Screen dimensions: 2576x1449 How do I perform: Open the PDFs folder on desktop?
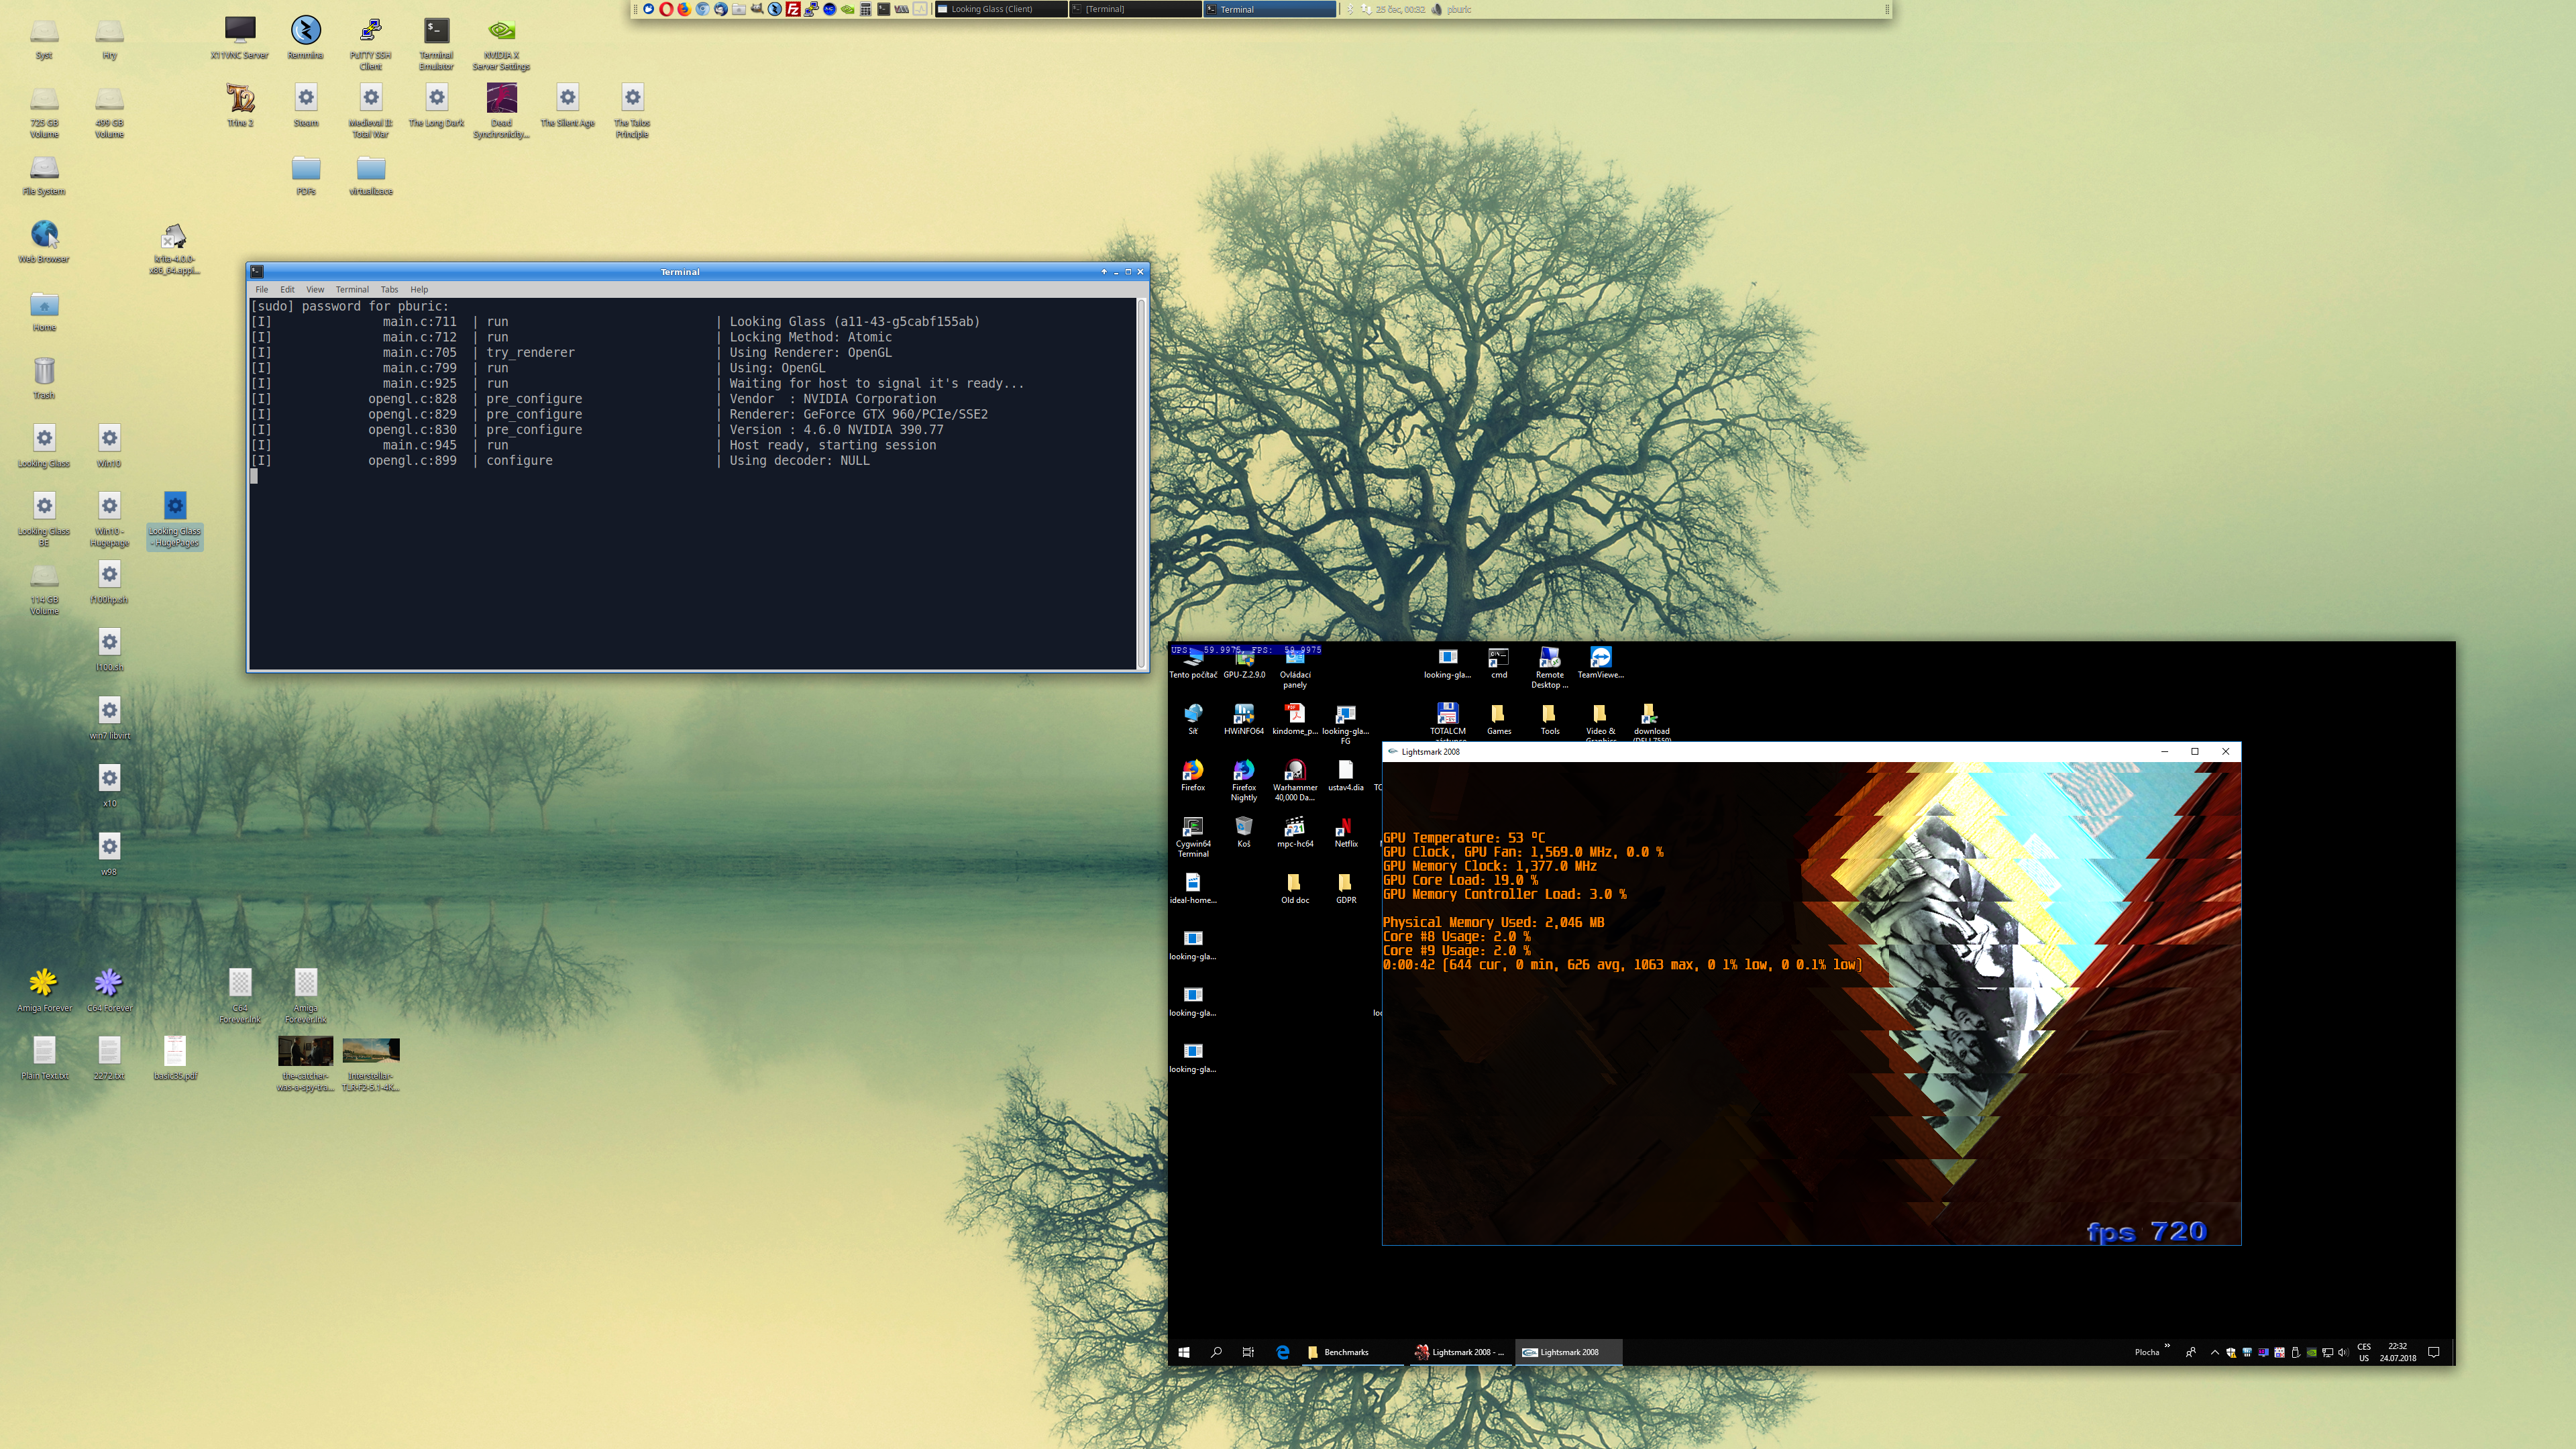click(x=306, y=175)
